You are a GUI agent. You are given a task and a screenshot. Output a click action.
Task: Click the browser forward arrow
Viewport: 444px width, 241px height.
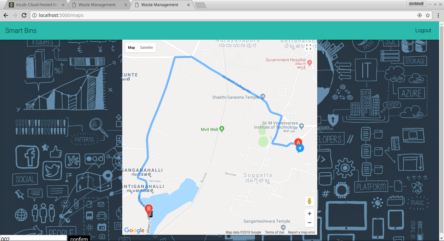[15, 15]
